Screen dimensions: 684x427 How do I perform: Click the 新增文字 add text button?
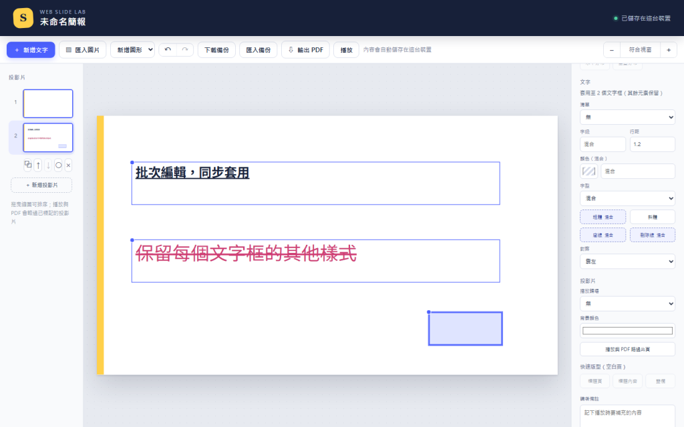tap(31, 49)
